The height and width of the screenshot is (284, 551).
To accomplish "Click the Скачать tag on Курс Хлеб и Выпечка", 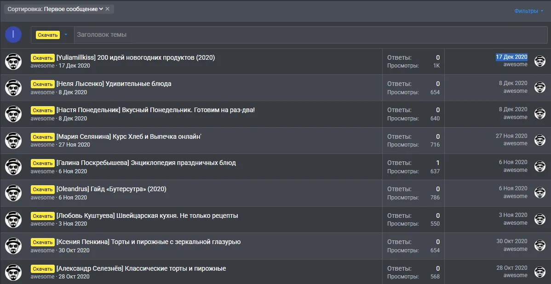I will (x=42, y=137).
